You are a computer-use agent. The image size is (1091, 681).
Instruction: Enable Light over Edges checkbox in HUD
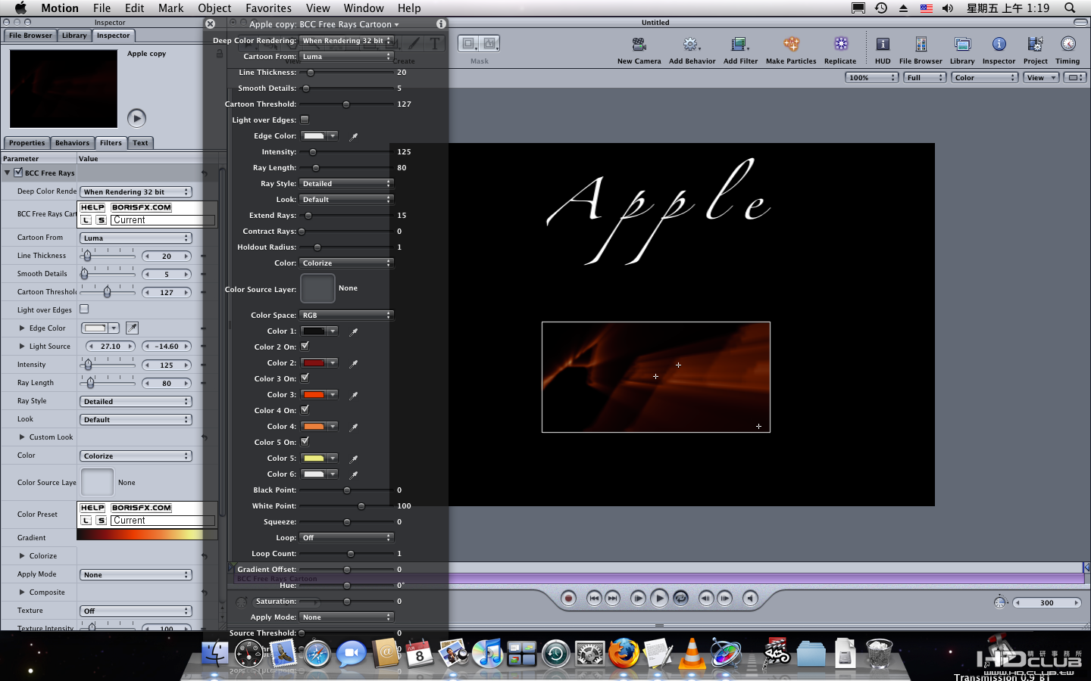(x=305, y=120)
